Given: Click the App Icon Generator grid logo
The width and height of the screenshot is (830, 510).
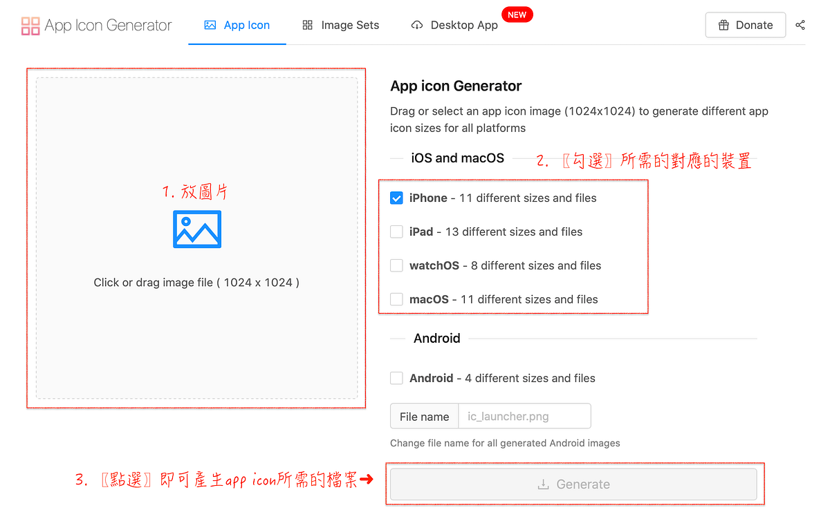Looking at the screenshot, I should point(30,25).
